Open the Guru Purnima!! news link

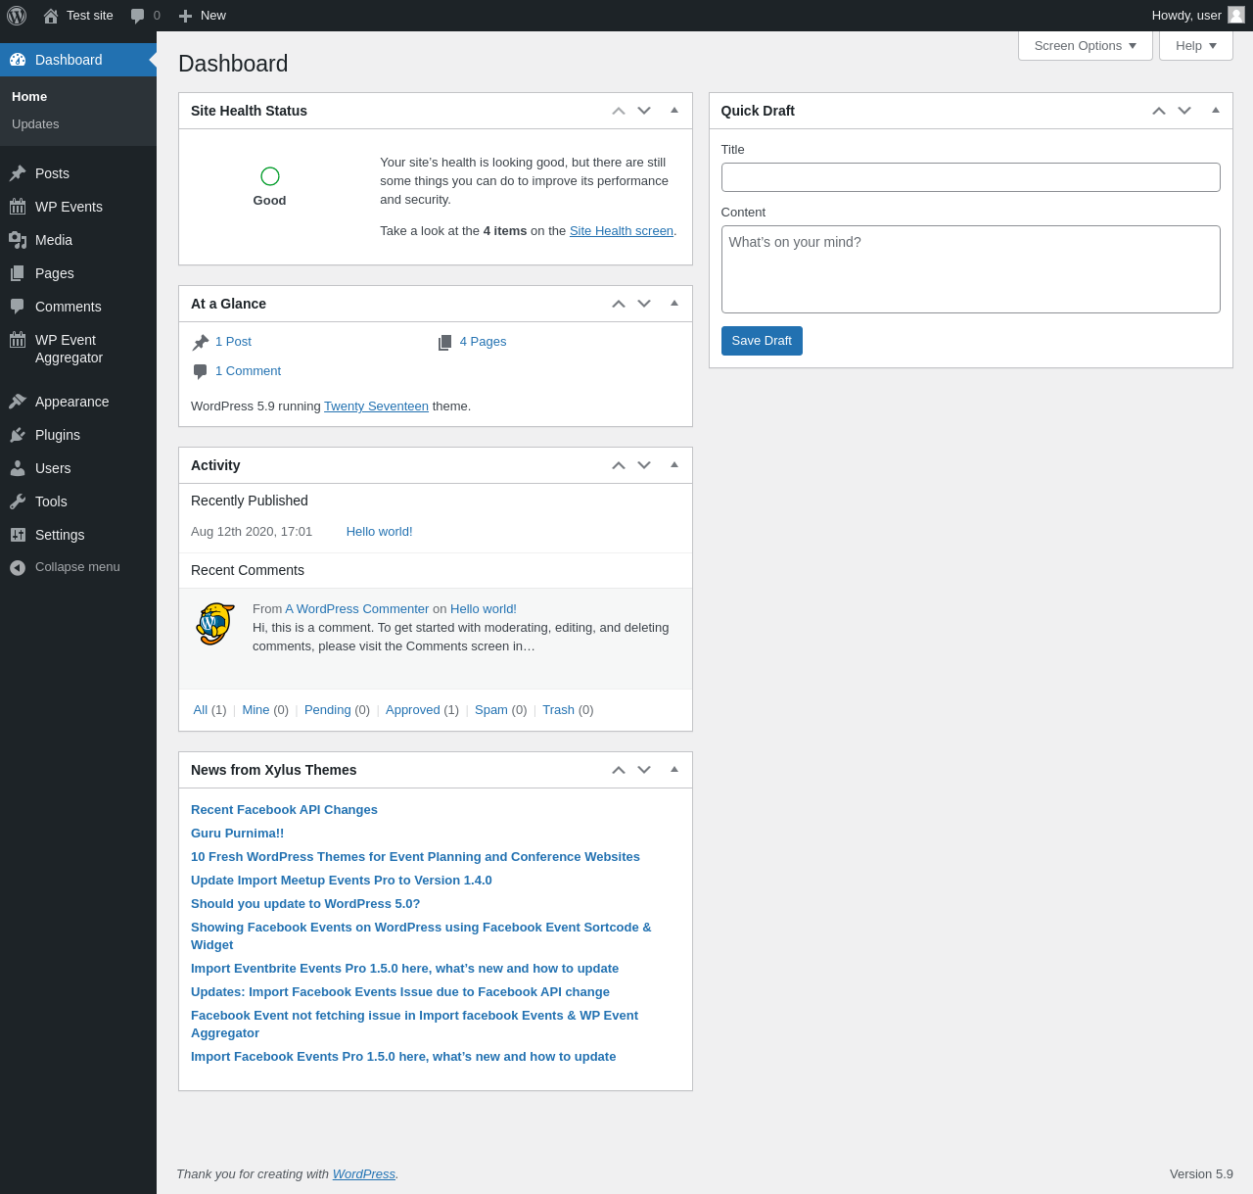click(x=237, y=834)
